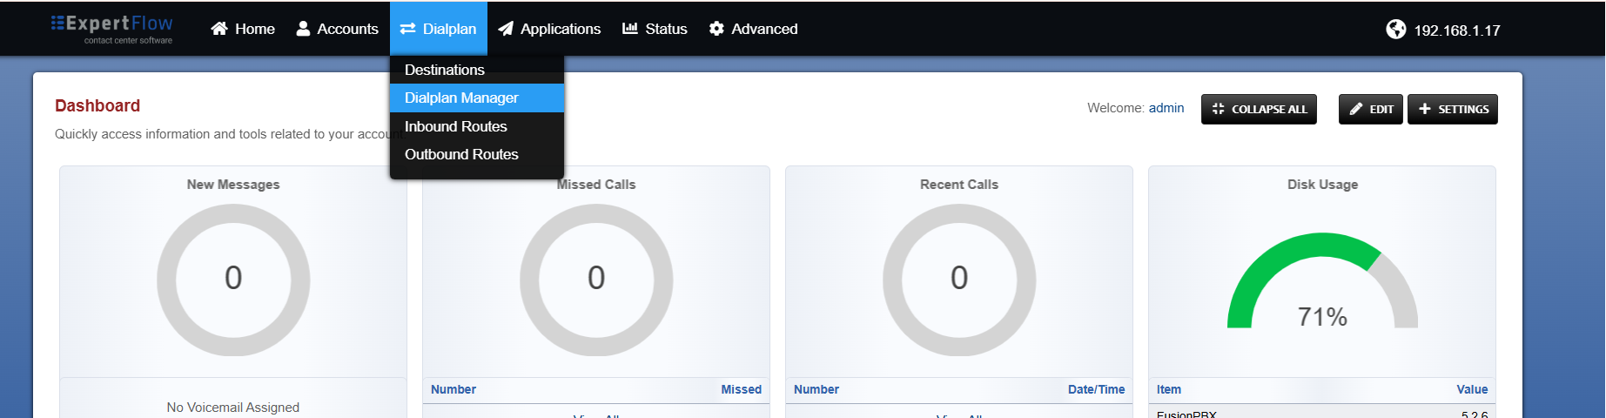The height and width of the screenshot is (418, 1606).
Task: Click the Accounts person icon
Action: [x=303, y=29]
